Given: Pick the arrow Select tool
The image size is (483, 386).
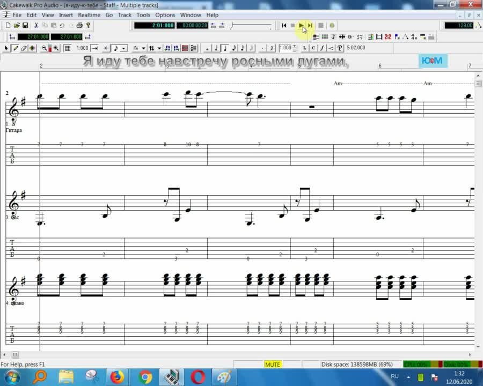Looking at the screenshot, I should click(x=6, y=48).
